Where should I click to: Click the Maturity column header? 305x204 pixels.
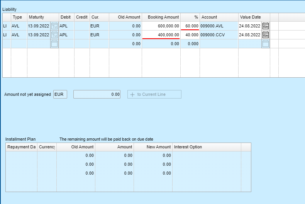[x=43, y=17]
